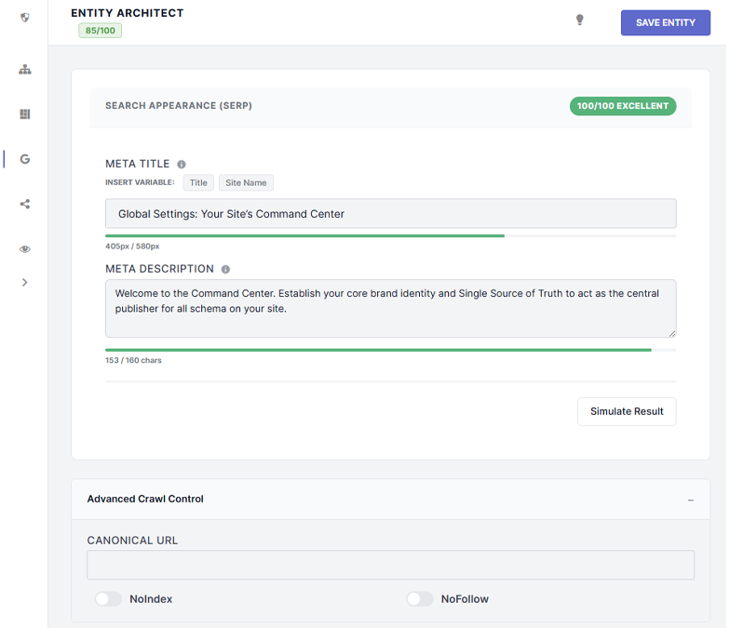Insert the Site Name variable
This screenshot has height=628, width=730.
coord(246,182)
